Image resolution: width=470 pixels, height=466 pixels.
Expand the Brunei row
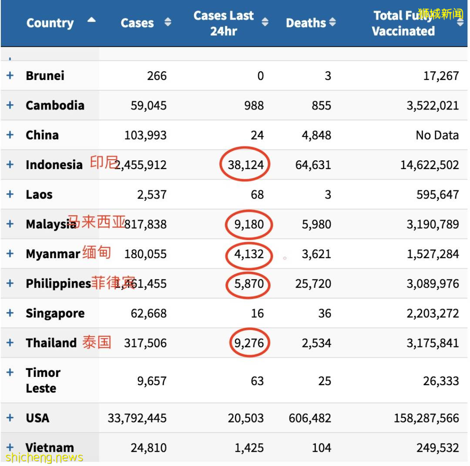(10, 76)
